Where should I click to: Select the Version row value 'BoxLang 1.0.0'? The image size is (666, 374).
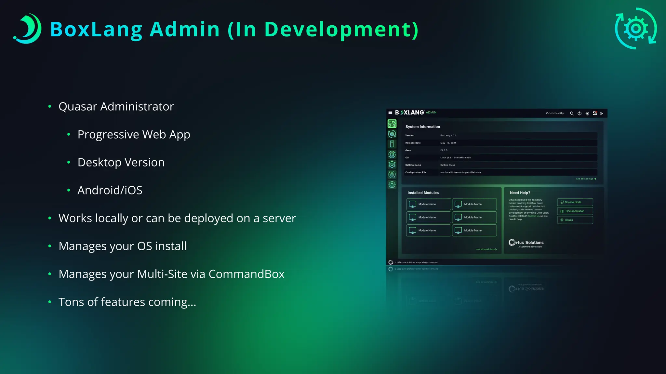pyautogui.click(x=448, y=135)
